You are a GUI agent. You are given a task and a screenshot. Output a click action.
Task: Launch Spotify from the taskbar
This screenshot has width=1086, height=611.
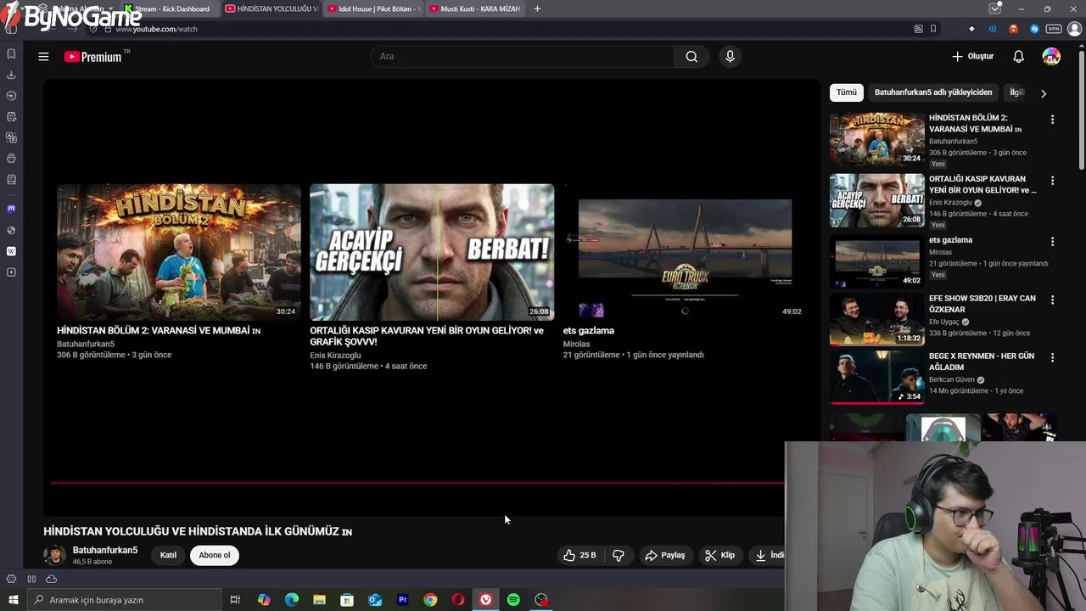513,600
